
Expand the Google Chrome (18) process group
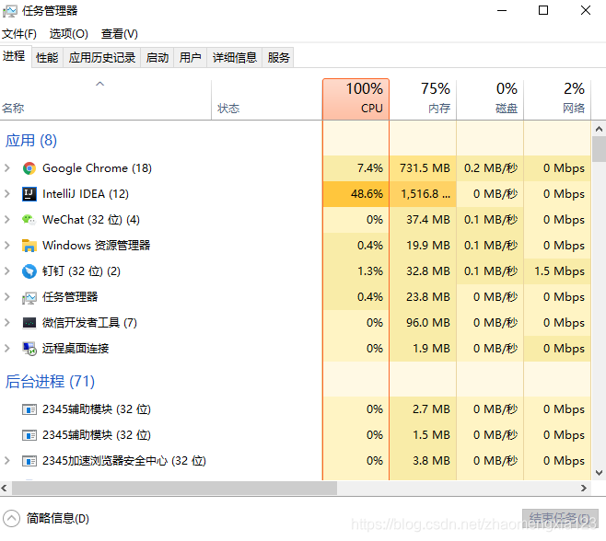7,168
